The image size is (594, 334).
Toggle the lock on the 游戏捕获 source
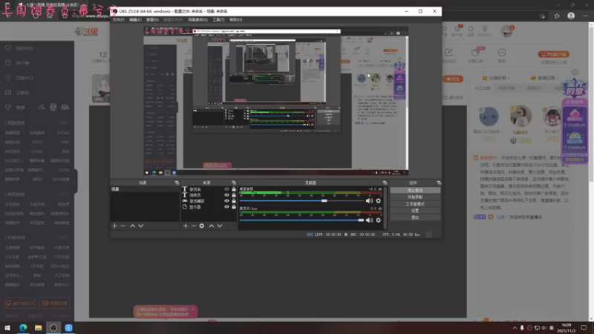(x=234, y=201)
